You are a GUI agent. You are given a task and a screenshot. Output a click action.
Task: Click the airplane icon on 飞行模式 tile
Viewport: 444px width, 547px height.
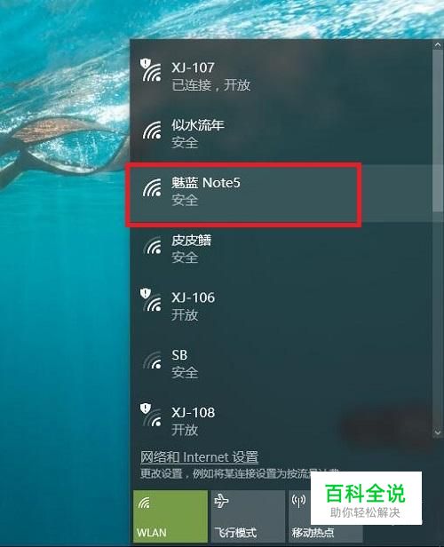(221, 502)
